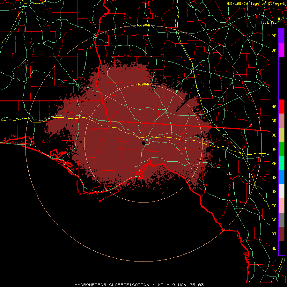Click the Hydrometeor Classification KTLH caption
Screen dimensions: 287x287
click(x=143, y=285)
